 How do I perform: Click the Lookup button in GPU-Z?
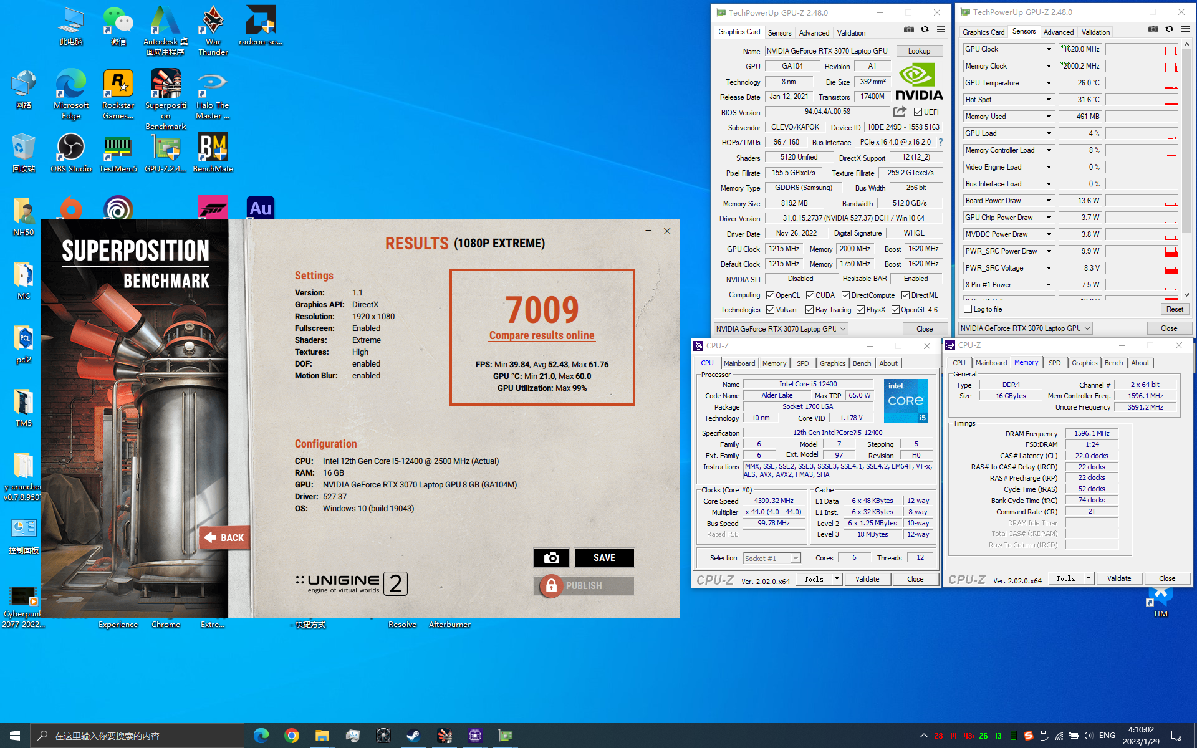click(919, 51)
